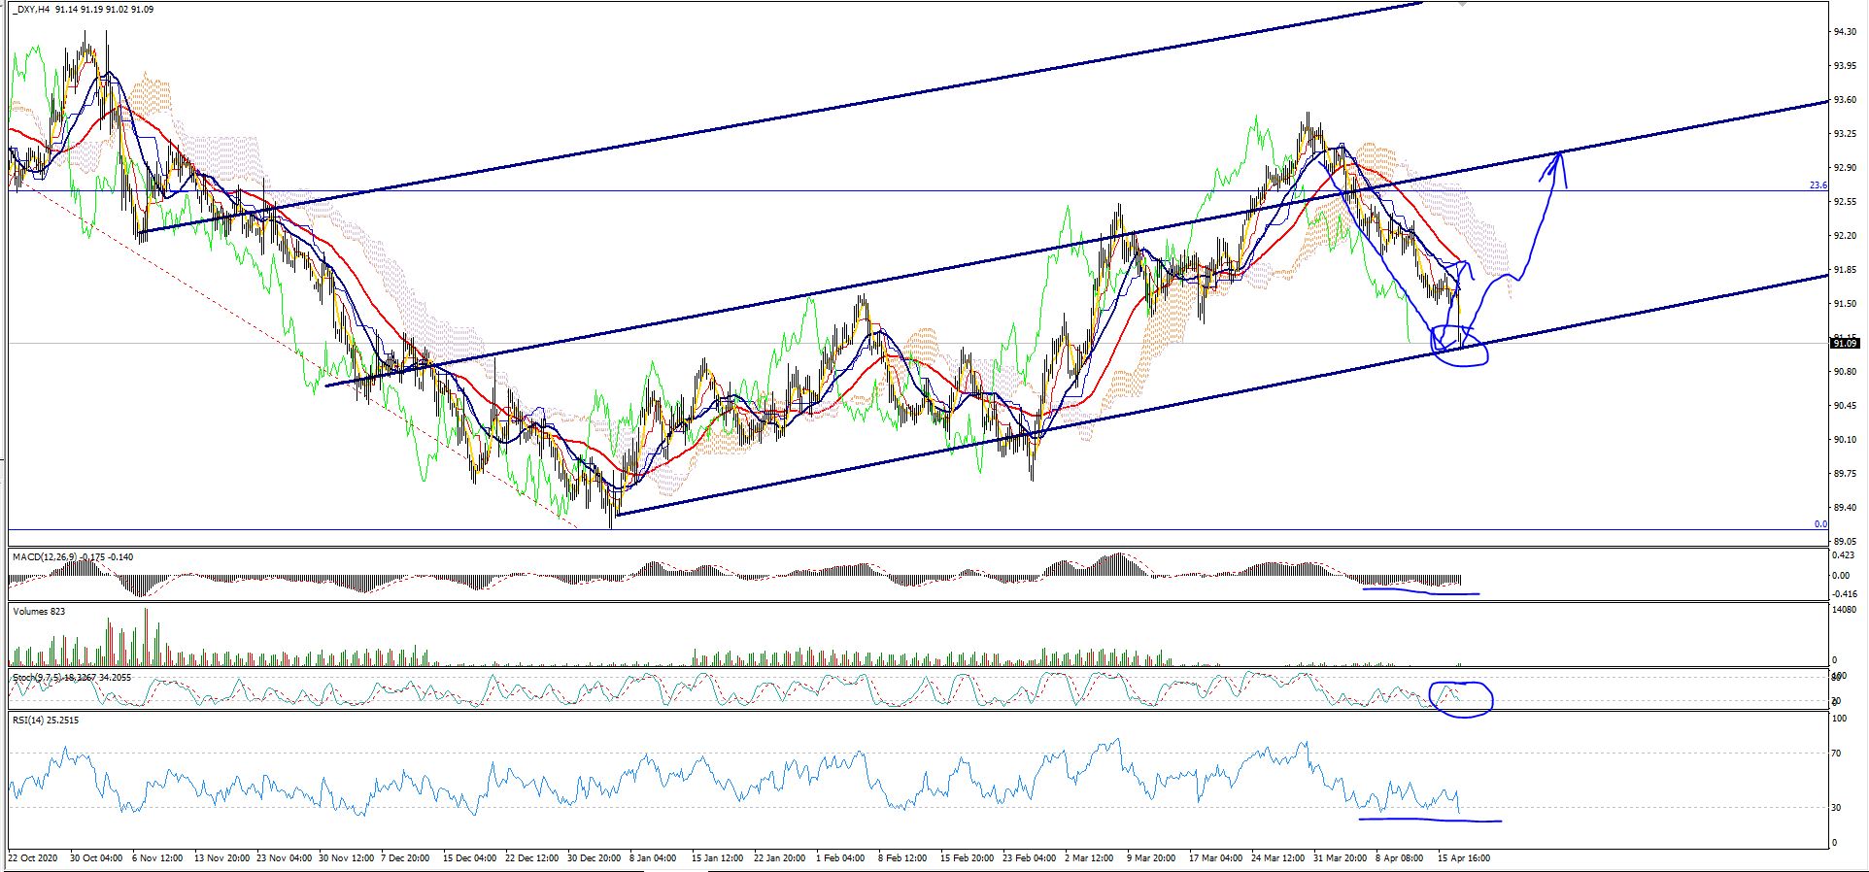
Task: Select the 15 Jan 12:00 time label
Action: (x=719, y=859)
